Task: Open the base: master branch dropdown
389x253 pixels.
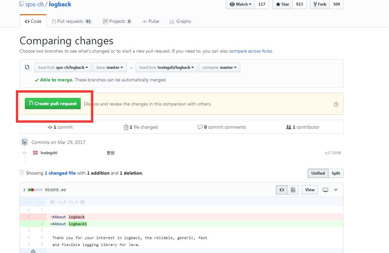Action: pyautogui.click(x=110, y=67)
